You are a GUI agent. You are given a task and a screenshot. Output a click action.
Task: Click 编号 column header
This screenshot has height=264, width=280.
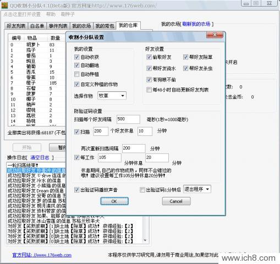pos(17,38)
